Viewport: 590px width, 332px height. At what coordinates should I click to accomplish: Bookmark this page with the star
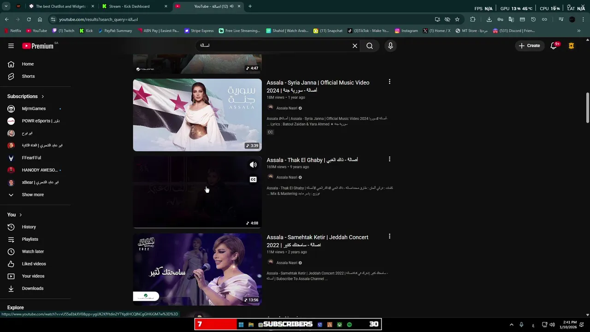(457, 19)
